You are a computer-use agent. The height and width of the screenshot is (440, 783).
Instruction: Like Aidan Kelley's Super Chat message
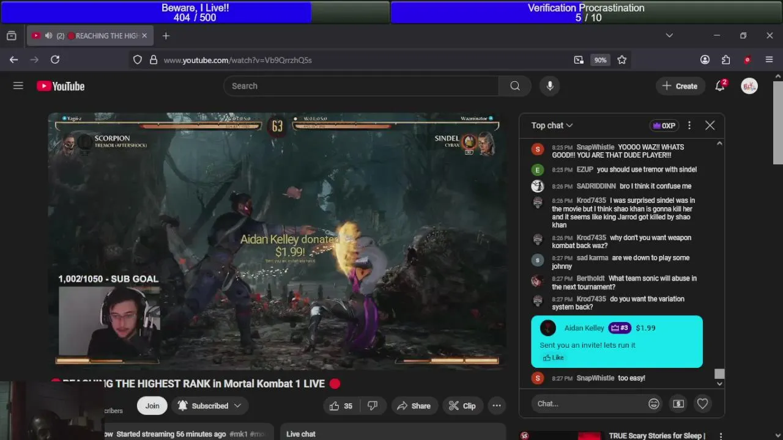point(554,358)
